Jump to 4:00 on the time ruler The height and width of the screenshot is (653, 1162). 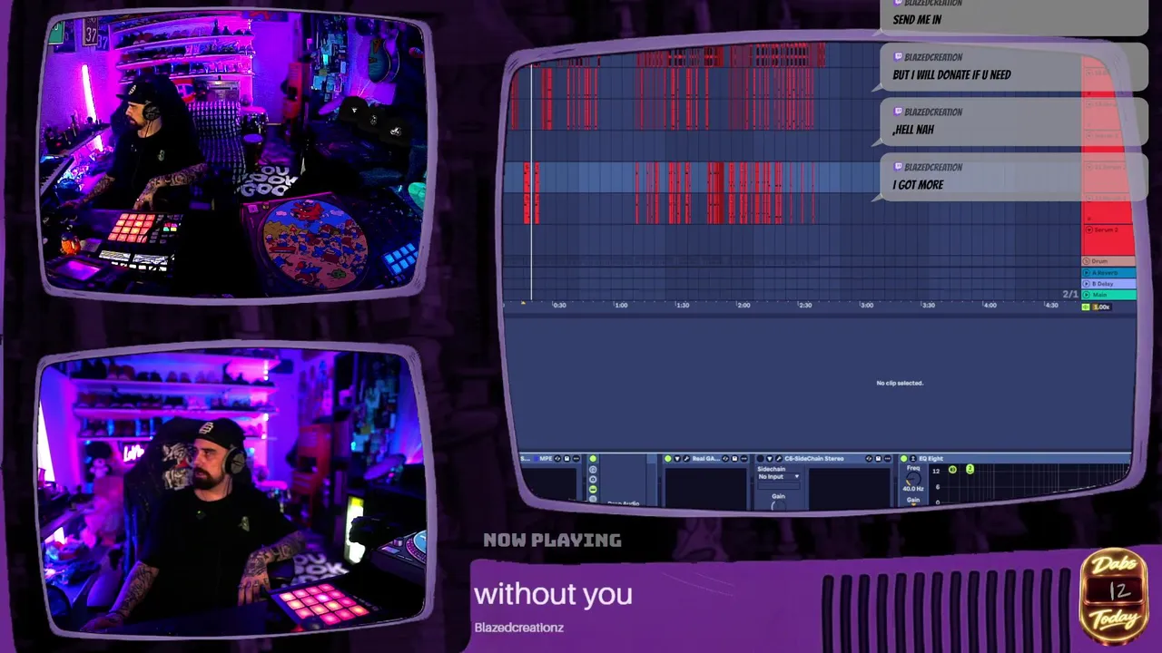coord(990,306)
